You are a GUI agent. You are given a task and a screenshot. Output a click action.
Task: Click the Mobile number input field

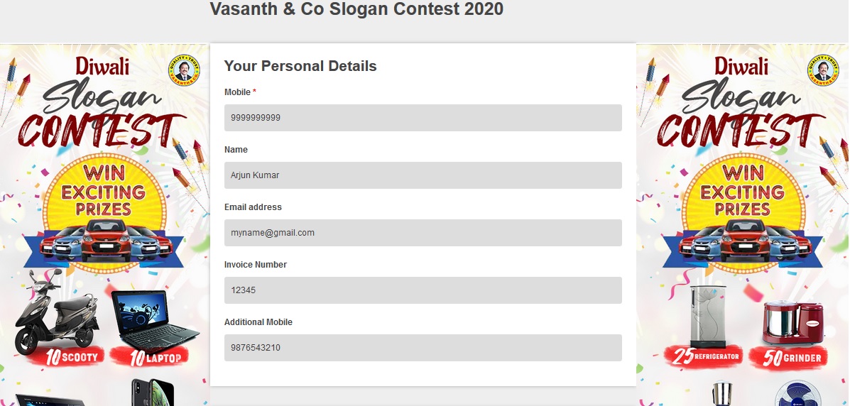423,118
